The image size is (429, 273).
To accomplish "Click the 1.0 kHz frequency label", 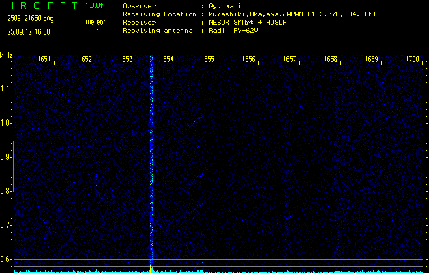I will point(5,123).
